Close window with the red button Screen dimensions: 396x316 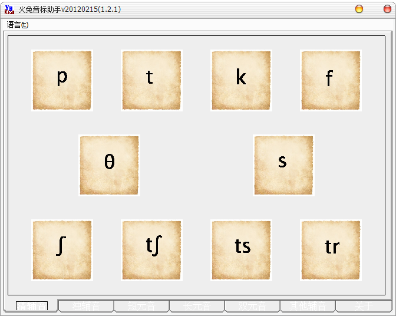tap(387, 9)
